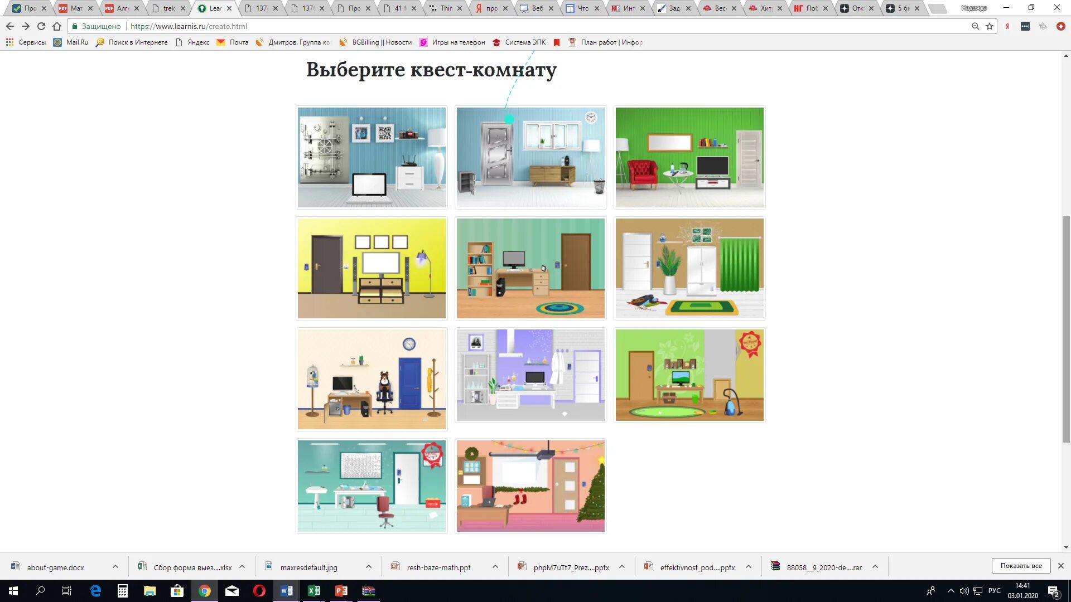Image resolution: width=1071 pixels, height=602 pixels.
Task: Open the browser home page
Action: (57, 26)
